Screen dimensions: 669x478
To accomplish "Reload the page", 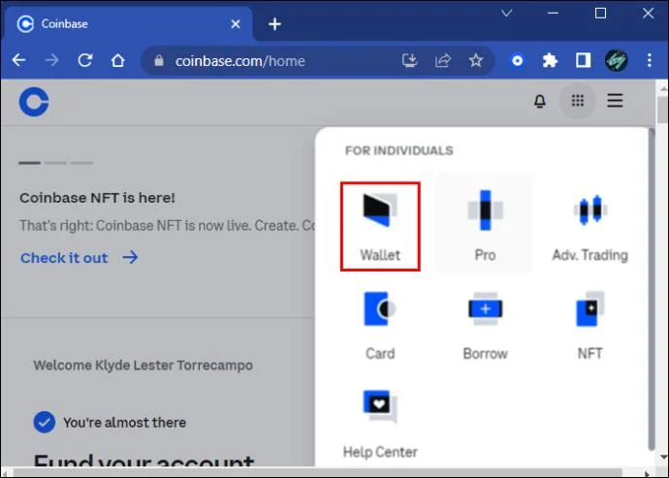I will [x=85, y=60].
